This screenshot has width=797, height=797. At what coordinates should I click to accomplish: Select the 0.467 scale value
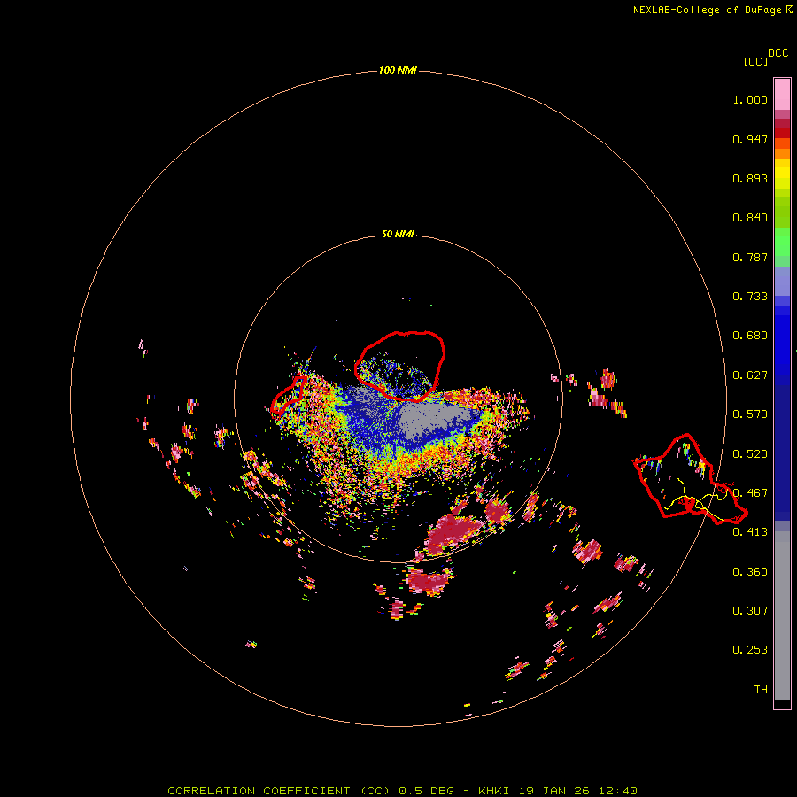click(x=750, y=493)
